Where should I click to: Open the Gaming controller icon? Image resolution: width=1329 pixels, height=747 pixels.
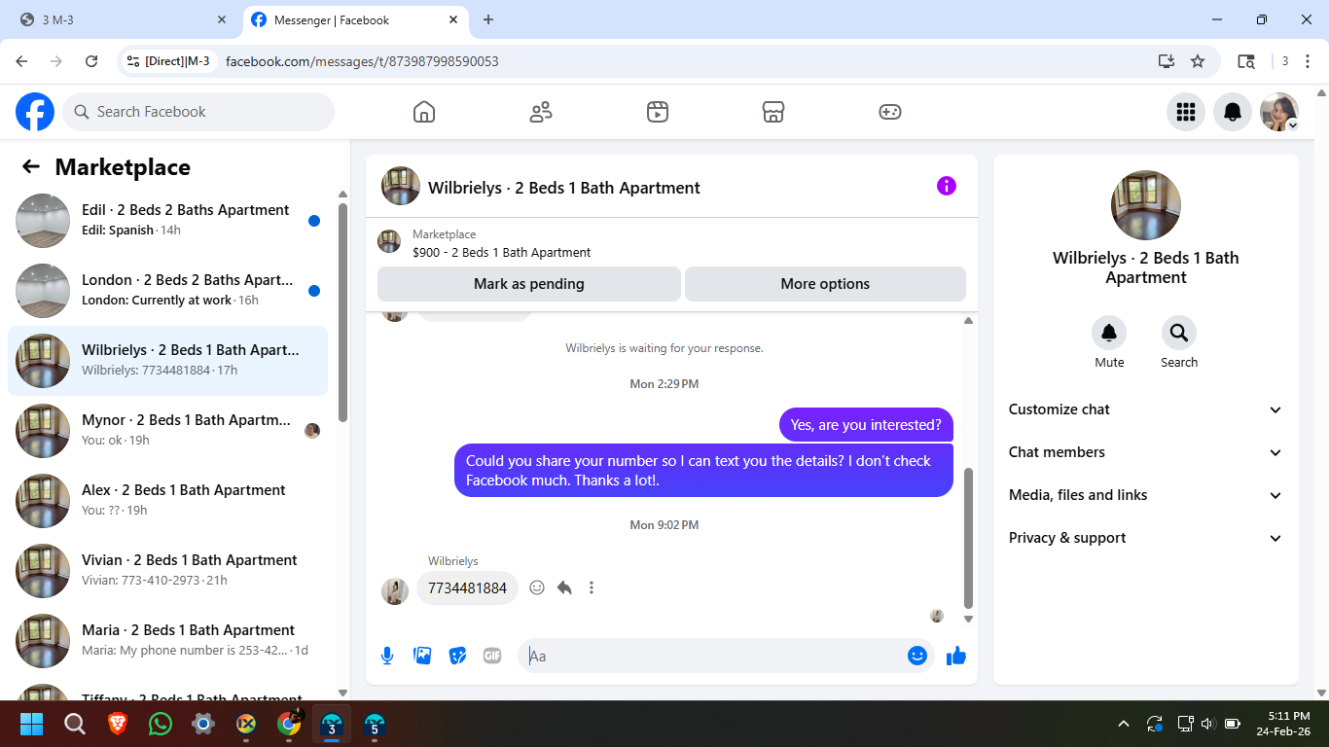click(890, 112)
